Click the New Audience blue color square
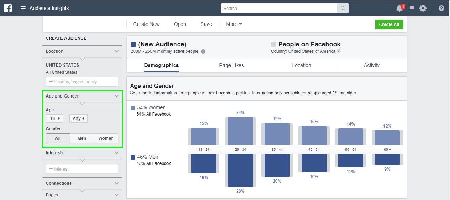The width and height of the screenshot is (450, 200). click(133, 44)
